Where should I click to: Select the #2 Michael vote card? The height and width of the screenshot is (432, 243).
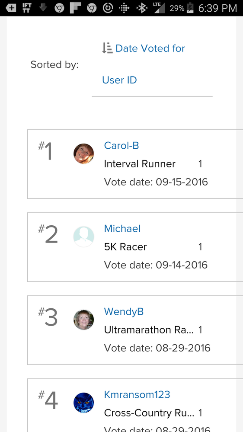[x=135, y=247]
